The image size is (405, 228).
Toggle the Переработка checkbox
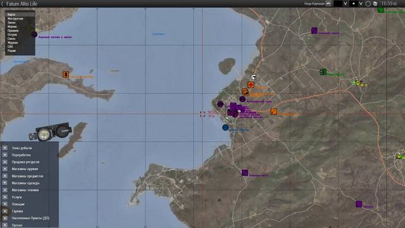pyautogui.click(x=5, y=155)
